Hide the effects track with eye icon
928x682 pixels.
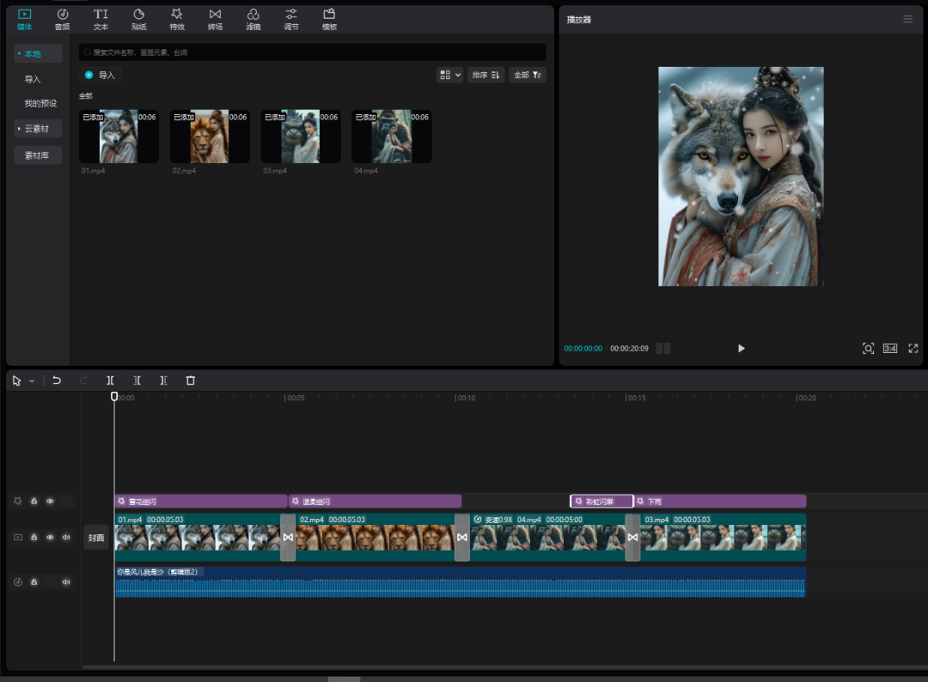coord(50,501)
